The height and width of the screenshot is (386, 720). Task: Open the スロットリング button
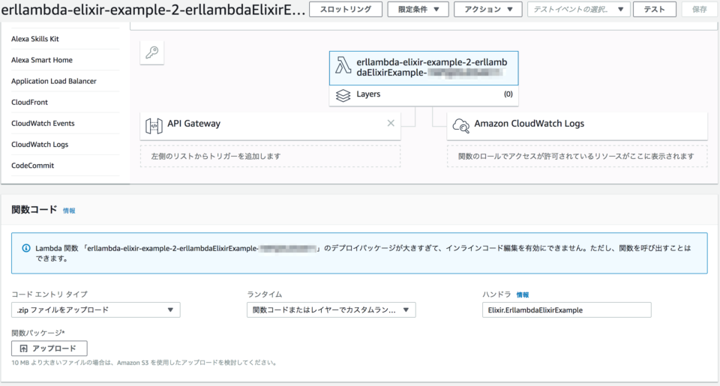345,9
